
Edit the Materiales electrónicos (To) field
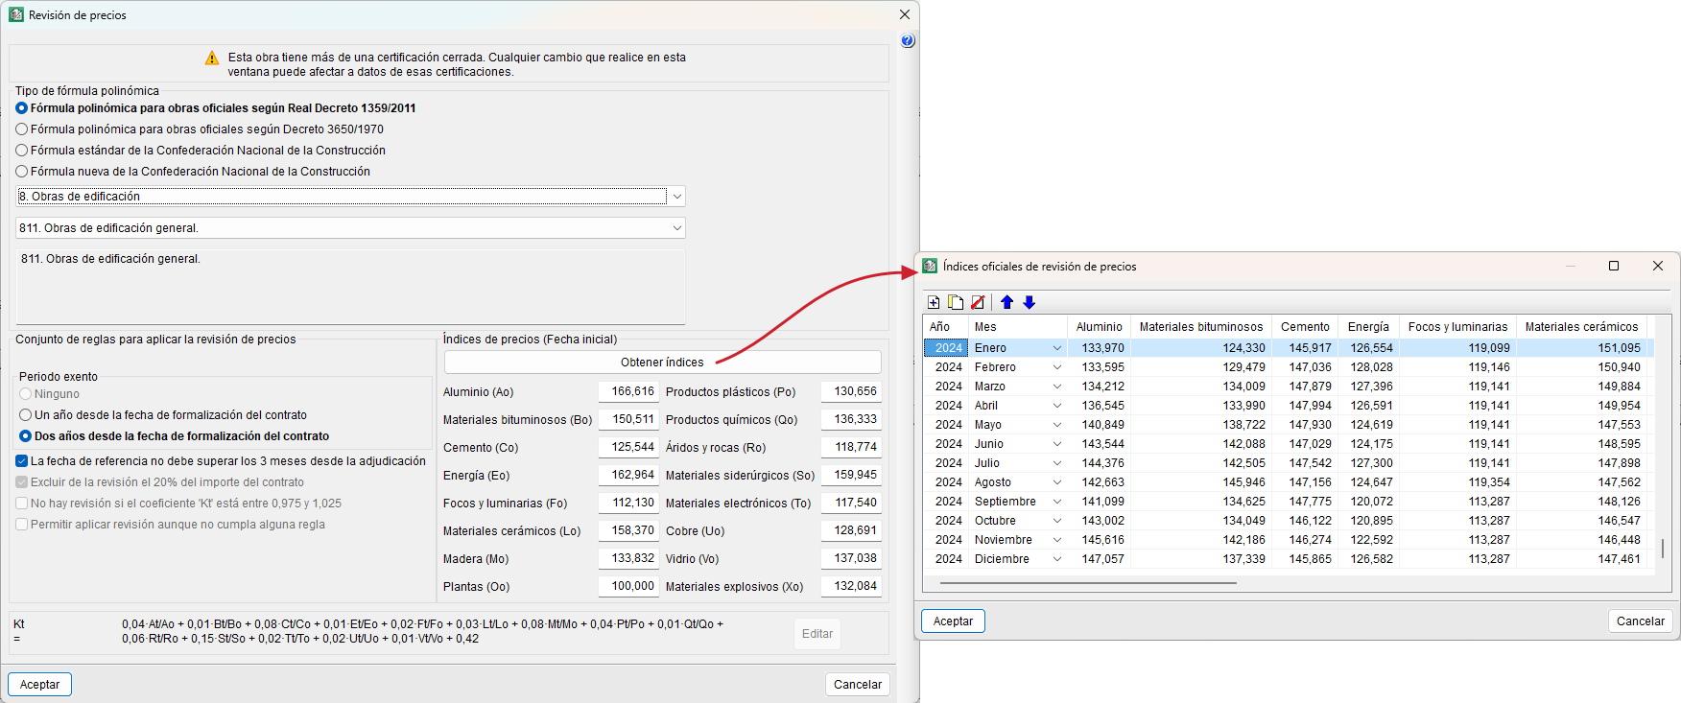pyautogui.click(x=851, y=503)
